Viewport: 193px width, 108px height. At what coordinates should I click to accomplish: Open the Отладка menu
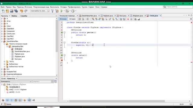click(x=63, y=7)
